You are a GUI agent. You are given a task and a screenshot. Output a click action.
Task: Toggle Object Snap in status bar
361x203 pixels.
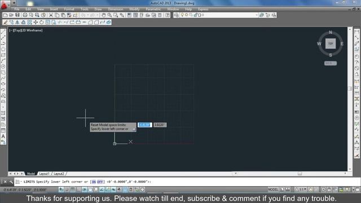[90, 189]
